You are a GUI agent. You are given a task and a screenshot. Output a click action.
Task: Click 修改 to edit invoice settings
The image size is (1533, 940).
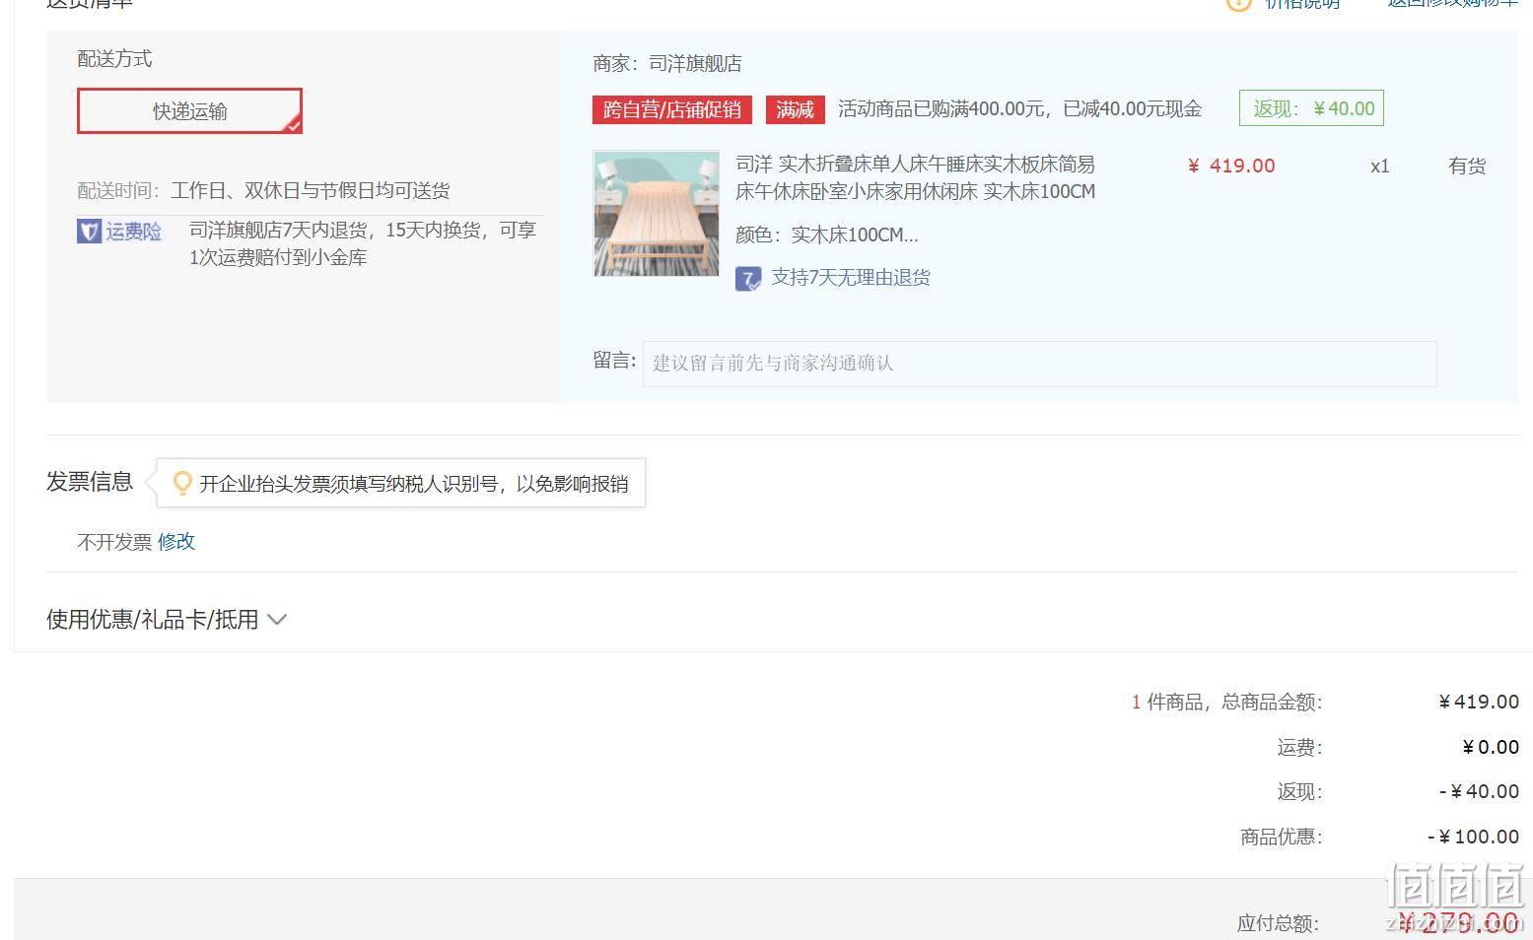coord(176,542)
